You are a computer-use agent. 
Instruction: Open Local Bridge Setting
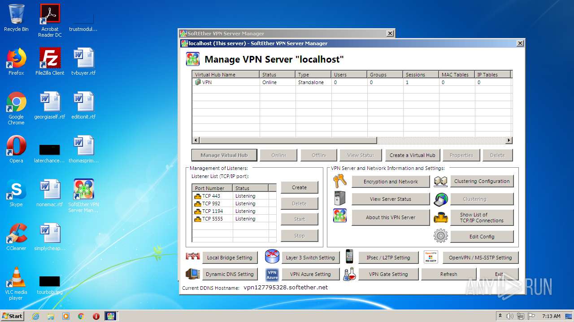click(x=230, y=258)
